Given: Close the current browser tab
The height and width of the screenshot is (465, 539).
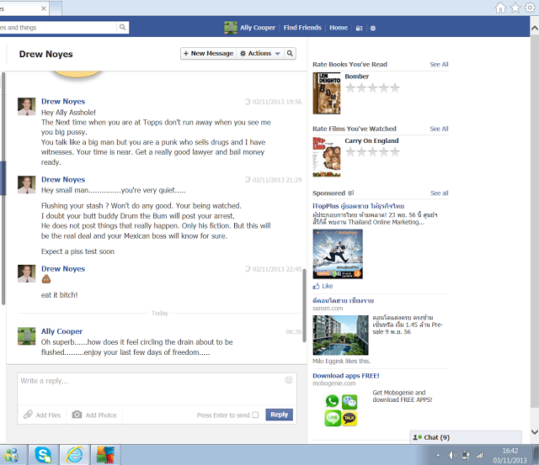Looking at the screenshot, I should point(43,8).
